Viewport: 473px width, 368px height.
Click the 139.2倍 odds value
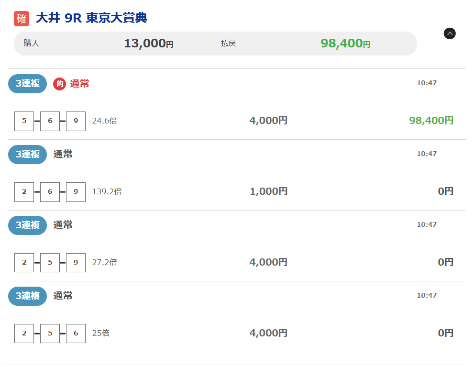107,192
